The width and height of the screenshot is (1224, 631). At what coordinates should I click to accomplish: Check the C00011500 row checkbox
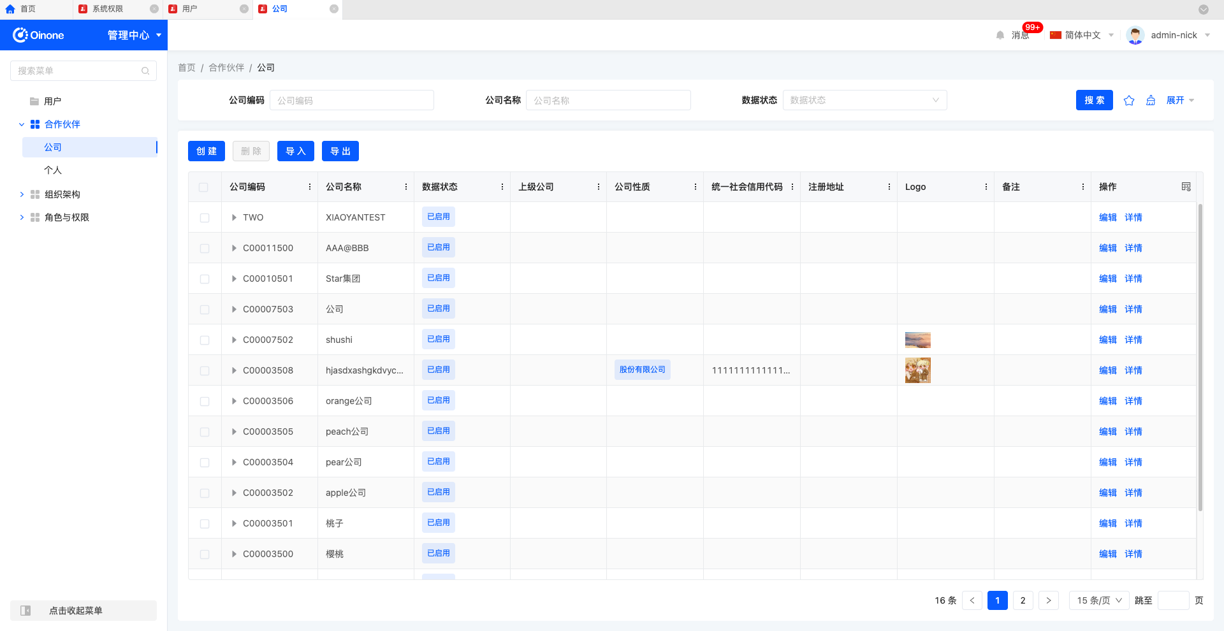pos(205,248)
